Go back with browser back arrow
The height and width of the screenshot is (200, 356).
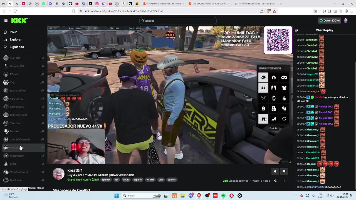[4, 11]
